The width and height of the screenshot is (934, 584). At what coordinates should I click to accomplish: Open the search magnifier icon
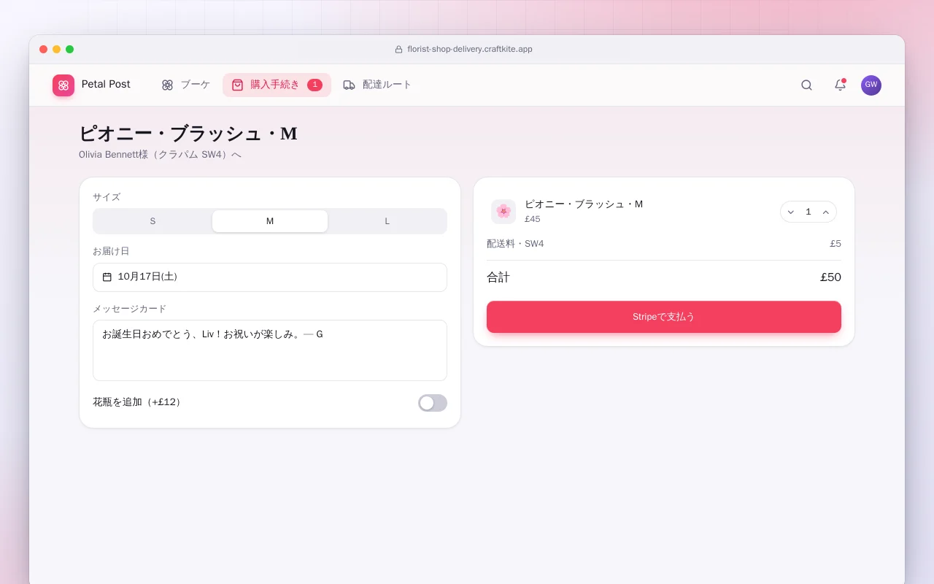click(806, 85)
